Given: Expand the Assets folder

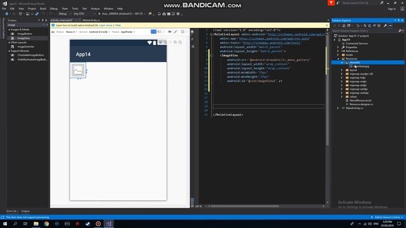Looking at the screenshot, I should point(338,55).
